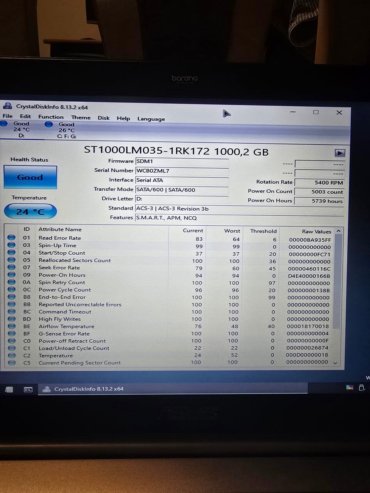This screenshot has width=370, height=493.
Task: Click the display tray icon in taskbar
Action: [x=350, y=387]
